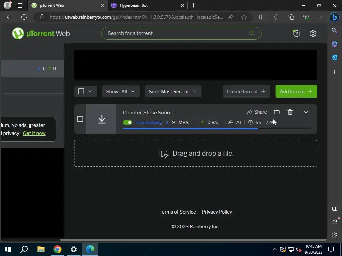The width and height of the screenshot is (342, 256).
Task: Click the µTorrent Web logo
Action: [x=41, y=33]
